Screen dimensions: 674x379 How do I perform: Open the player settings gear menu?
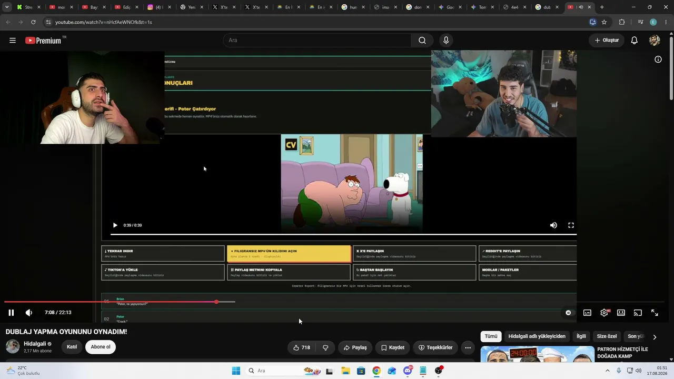pyautogui.click(x=604, y=313)
